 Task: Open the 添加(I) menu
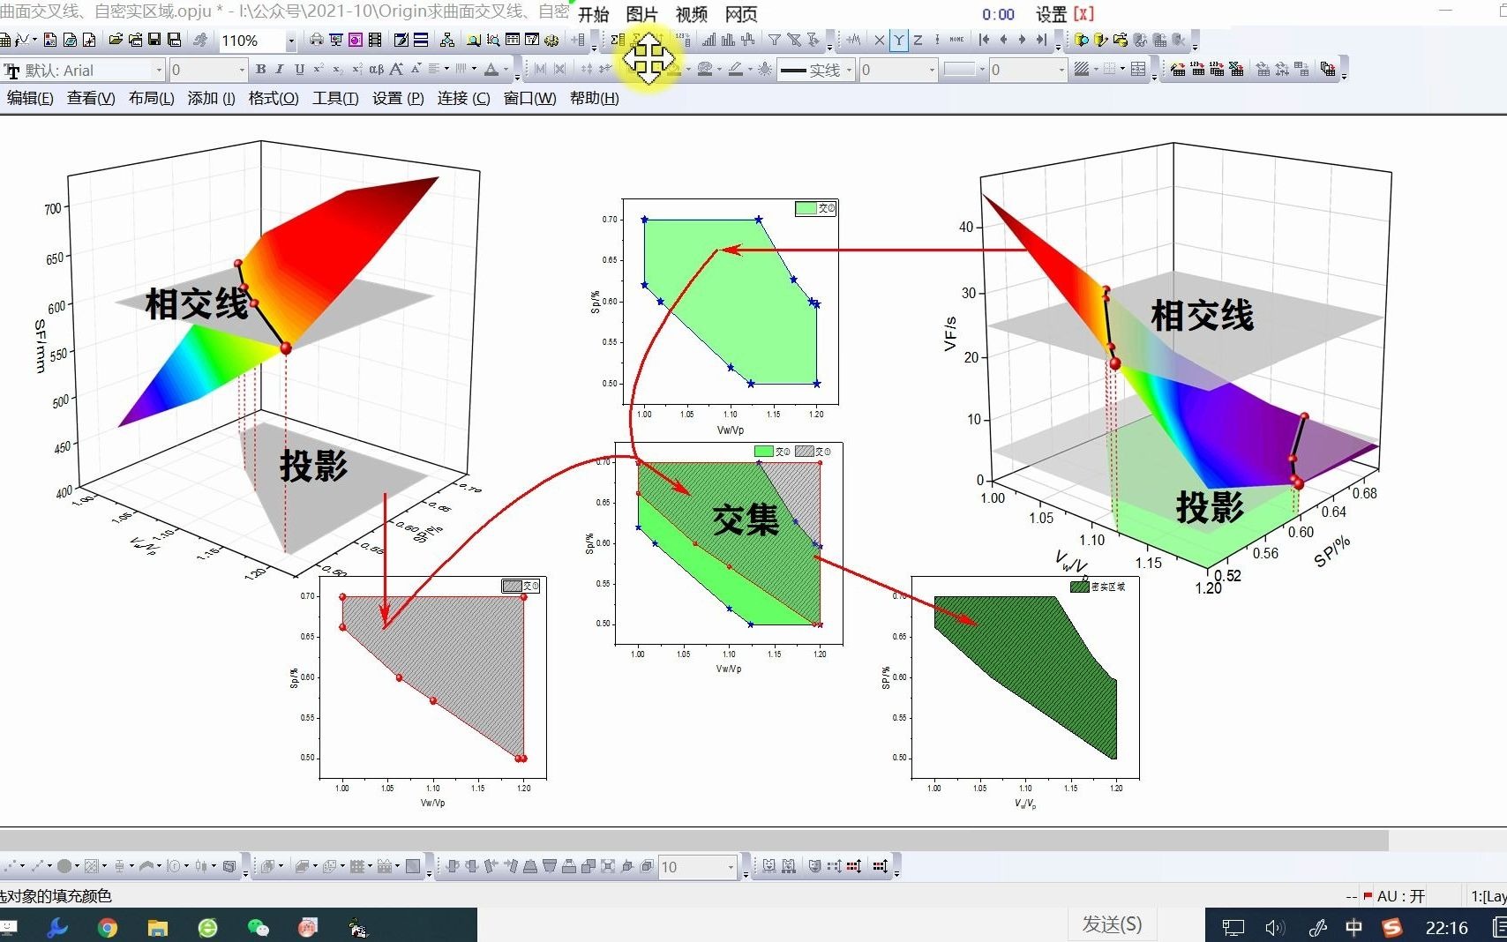[211, 98]
